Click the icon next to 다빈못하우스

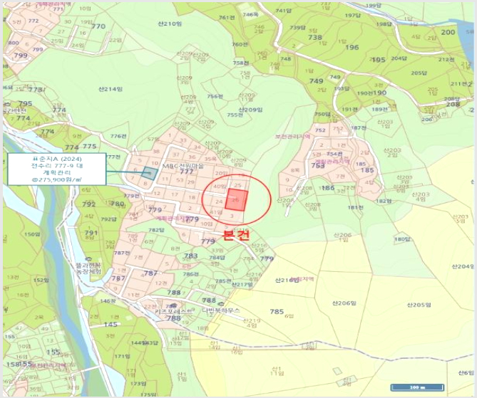click(222, 304)
